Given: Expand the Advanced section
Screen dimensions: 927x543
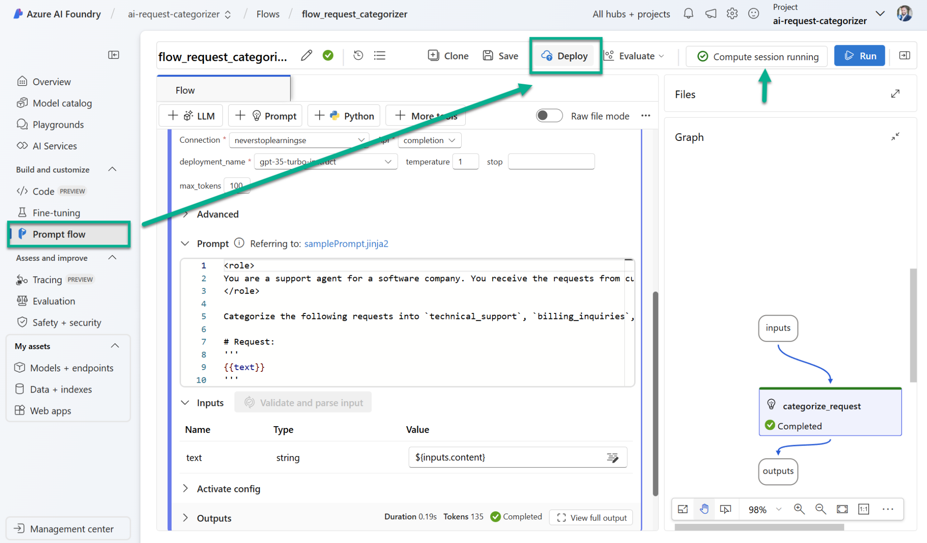Looking at the screenshot, I should point(210,214).
